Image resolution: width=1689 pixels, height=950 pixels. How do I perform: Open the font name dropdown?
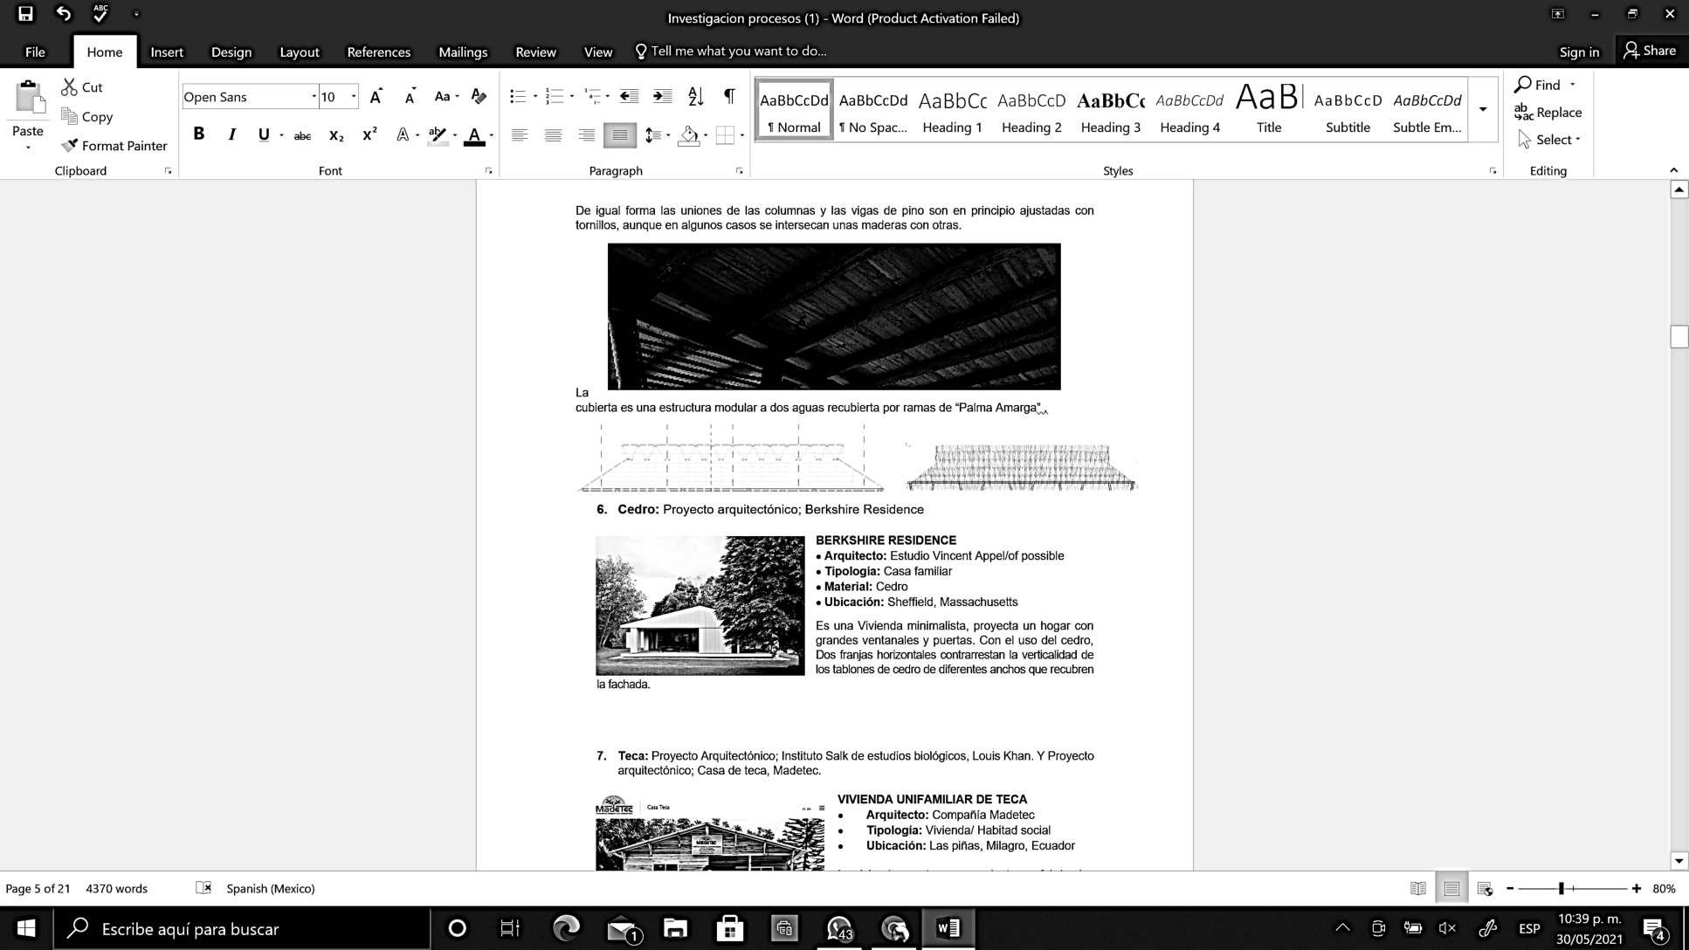pyautogui.click(x=314, y=97)
